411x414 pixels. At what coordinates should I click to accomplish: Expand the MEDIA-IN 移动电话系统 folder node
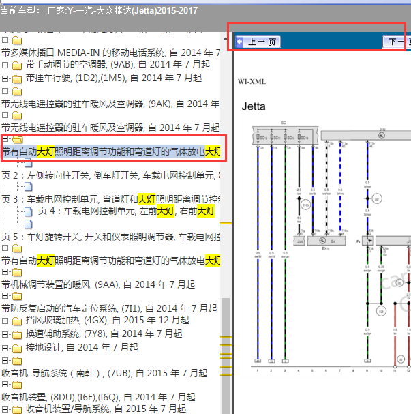coord(5,40)
